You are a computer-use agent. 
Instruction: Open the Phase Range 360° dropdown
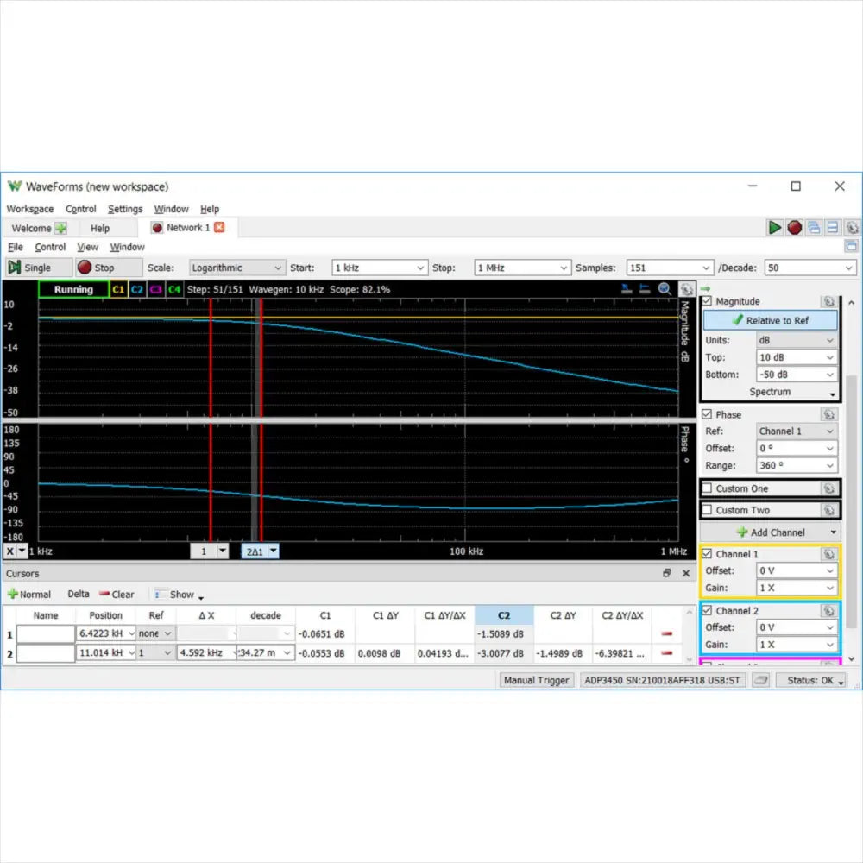click(x=796, y=465)
